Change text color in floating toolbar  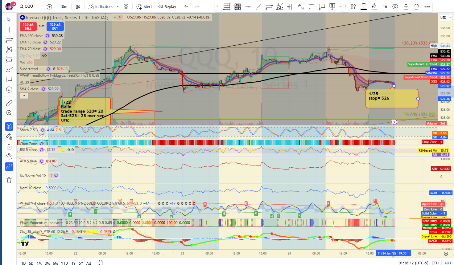point(364,6)
